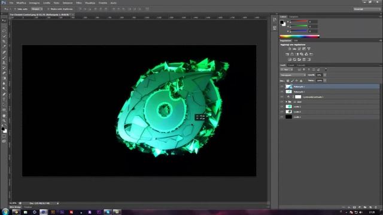Switch to the Canali tab
Image resolution: width=383 pixels, height=215 pixels.
point(291,65)
